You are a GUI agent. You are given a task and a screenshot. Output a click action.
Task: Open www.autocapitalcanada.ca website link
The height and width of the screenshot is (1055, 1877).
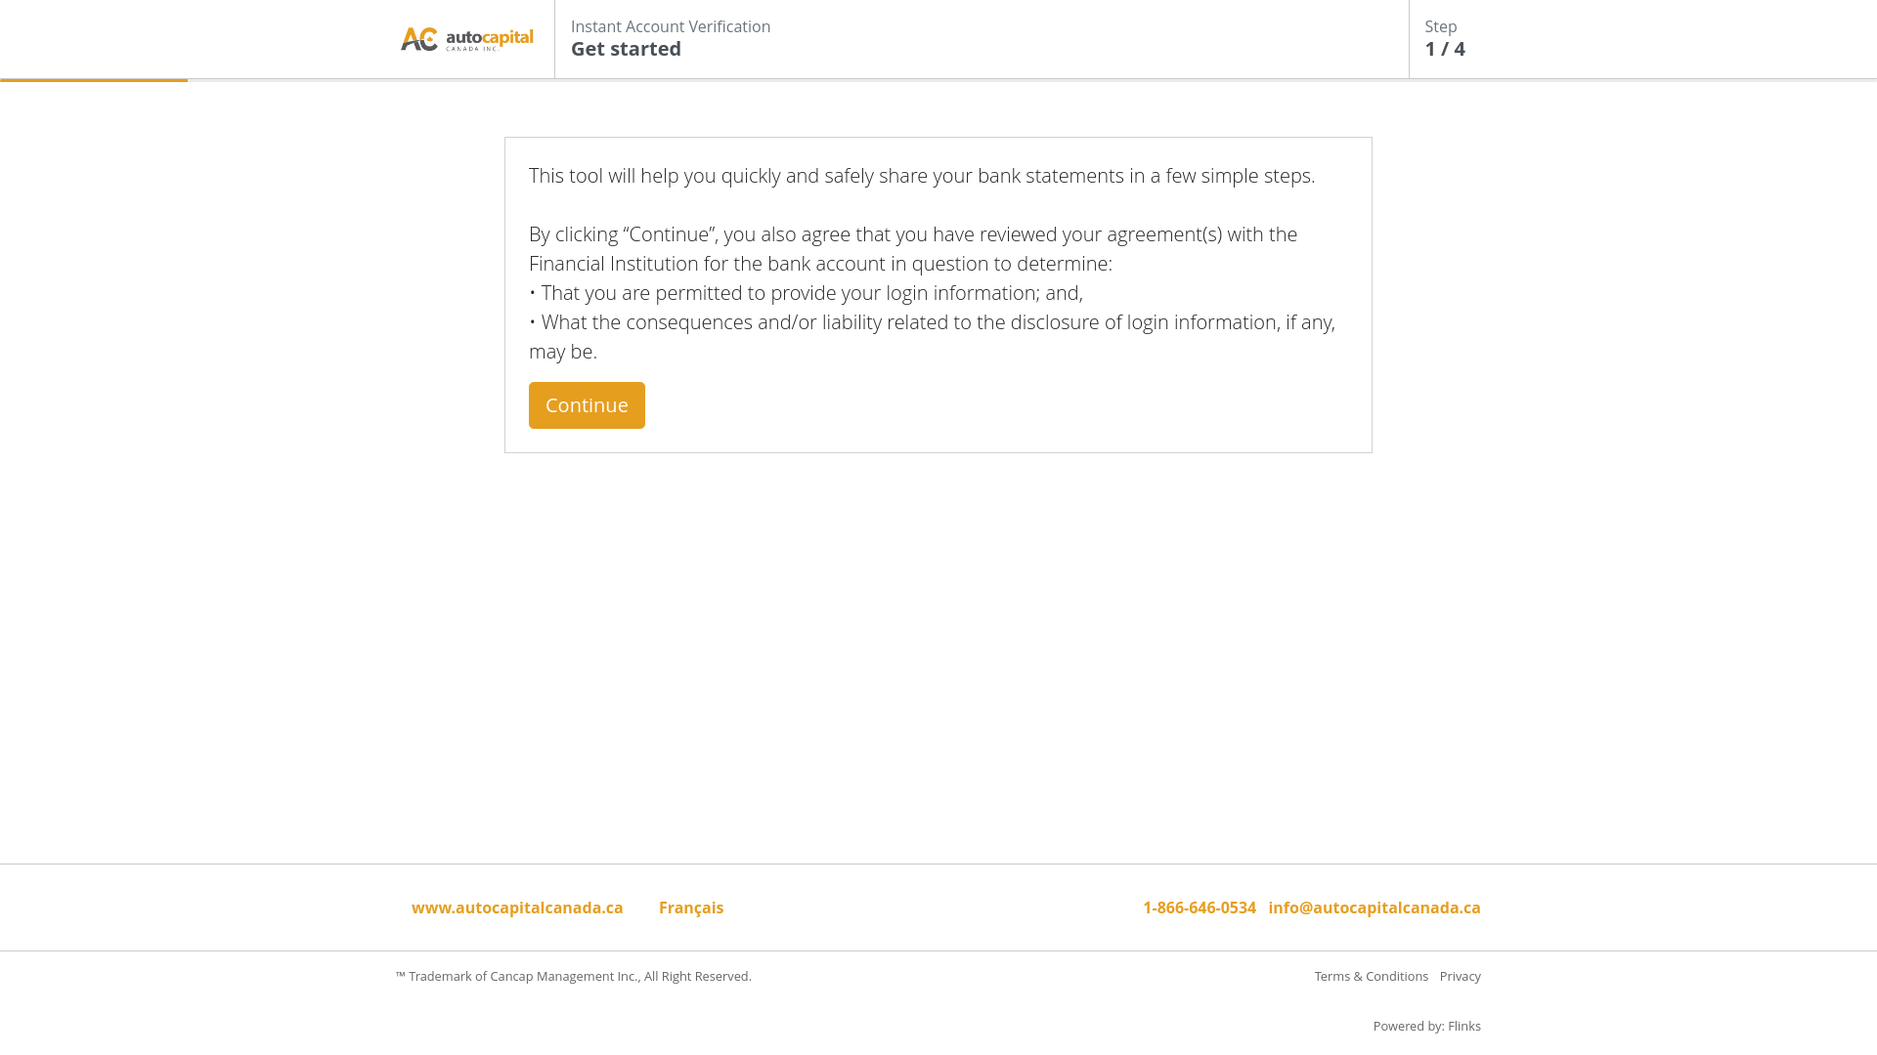coord(517,907)
